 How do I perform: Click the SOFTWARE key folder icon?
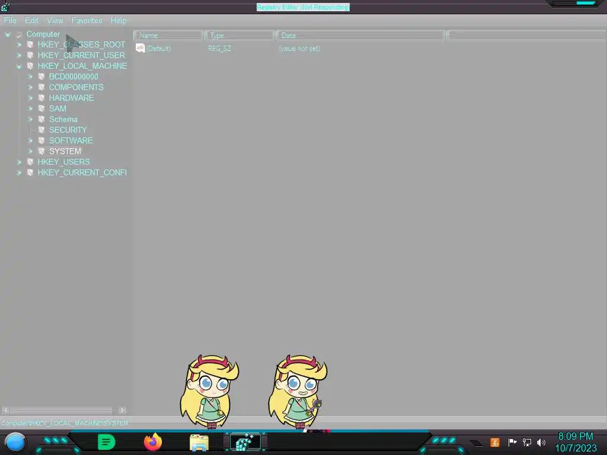pos(41,140)
